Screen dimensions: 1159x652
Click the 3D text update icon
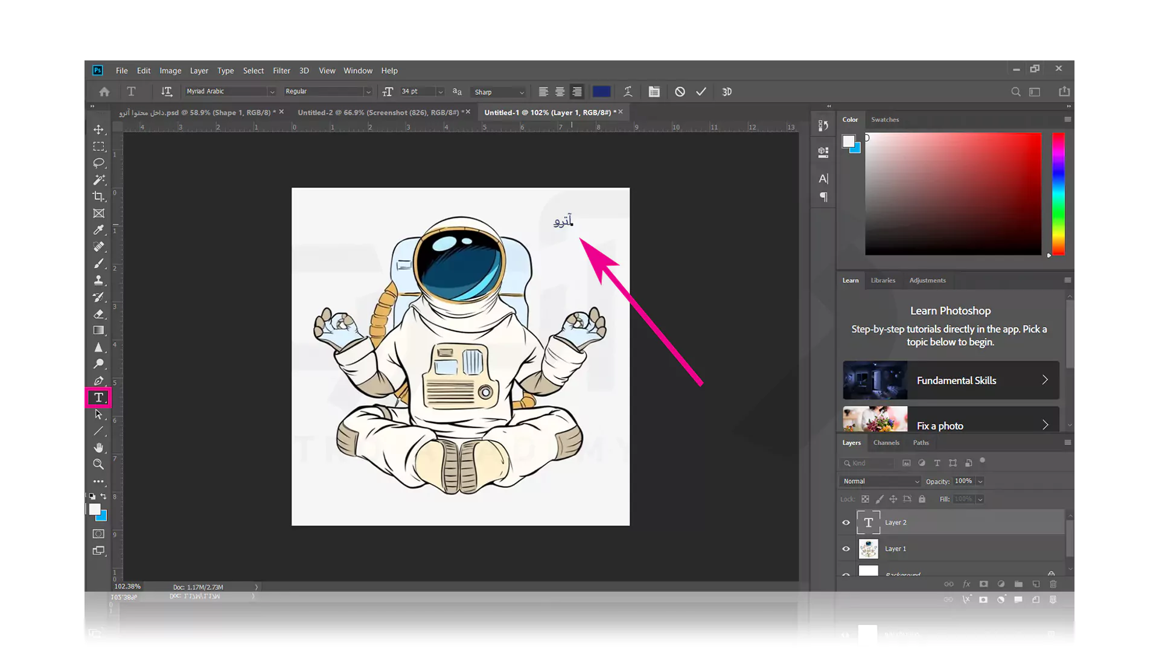click(727, 92)
